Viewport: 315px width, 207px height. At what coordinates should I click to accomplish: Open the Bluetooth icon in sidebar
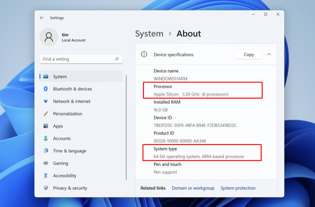coord(46,89)
